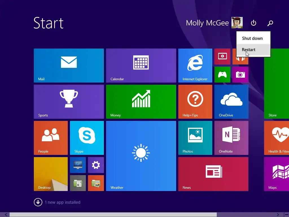This screenshot has width=289, height=217.
Task: Show all apps with down arrow
Action: (x=38, y=202)
